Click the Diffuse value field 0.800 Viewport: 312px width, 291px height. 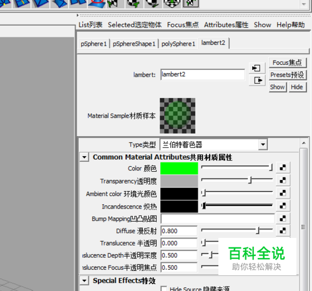pyautogui.click(x=179, y=231)
